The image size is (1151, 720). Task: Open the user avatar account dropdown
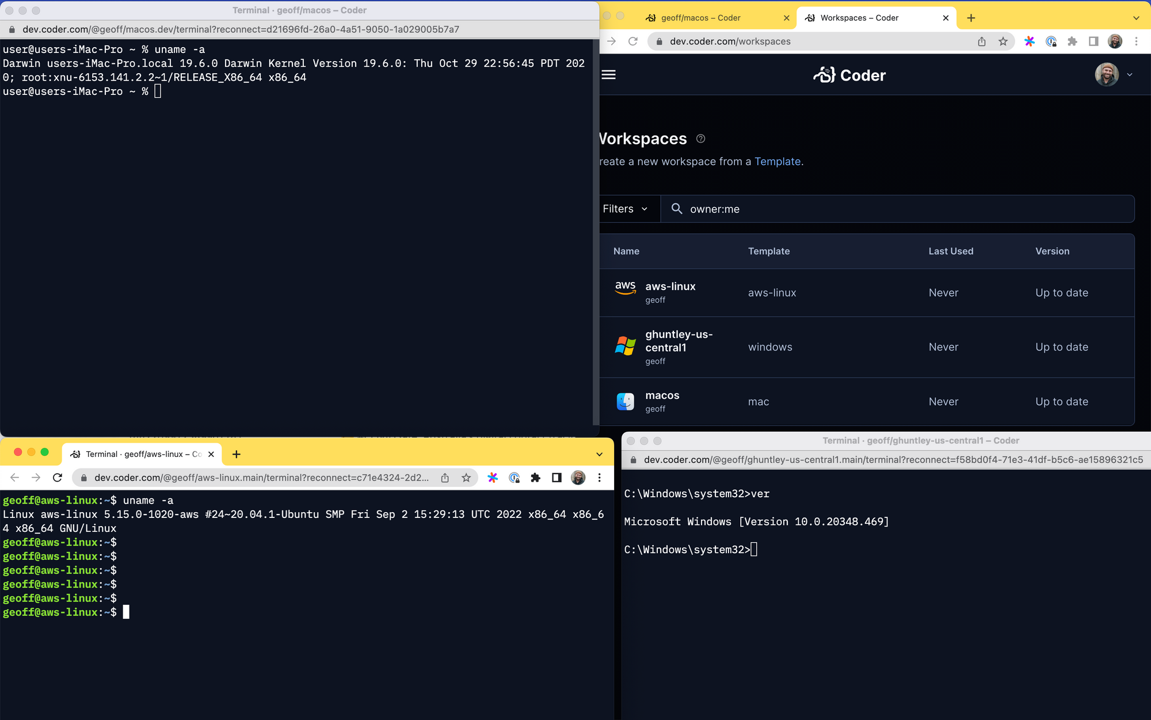click(1114, 75)
